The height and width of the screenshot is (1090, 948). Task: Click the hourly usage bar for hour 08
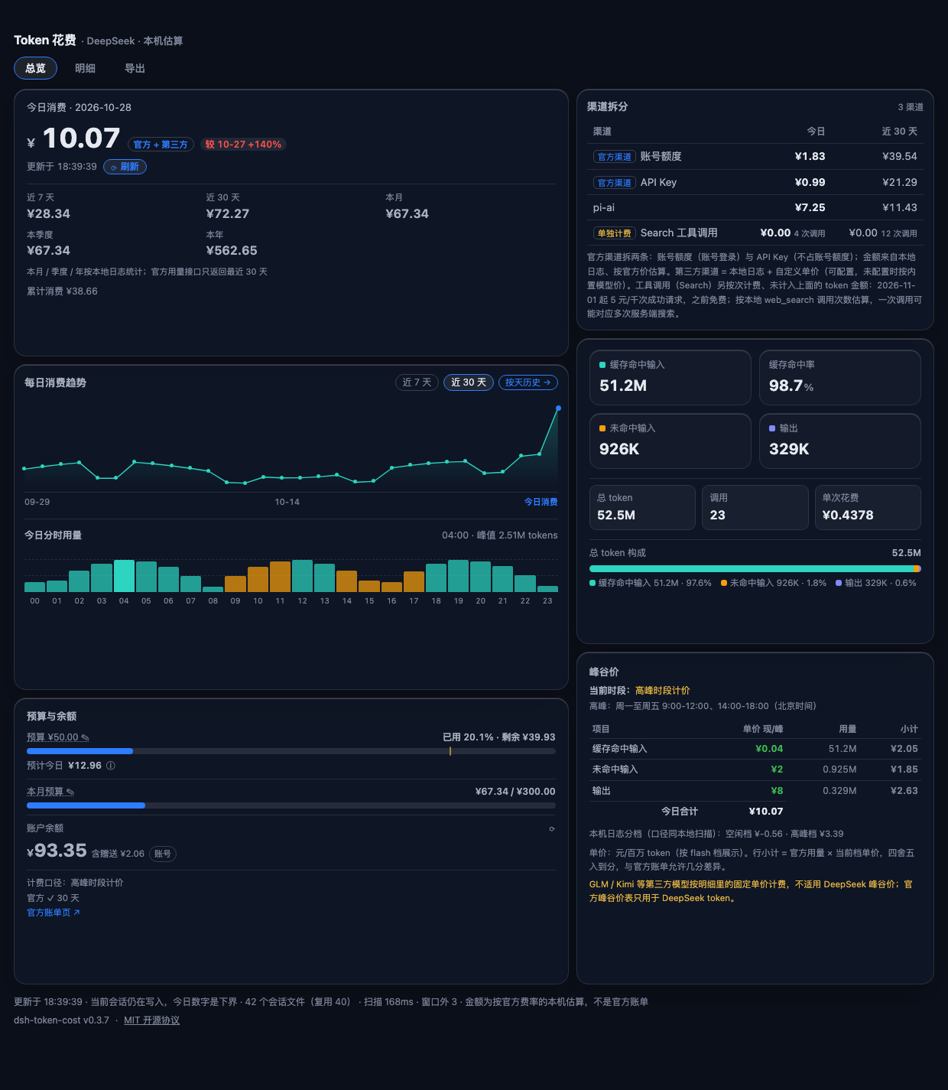click(213, 589)
